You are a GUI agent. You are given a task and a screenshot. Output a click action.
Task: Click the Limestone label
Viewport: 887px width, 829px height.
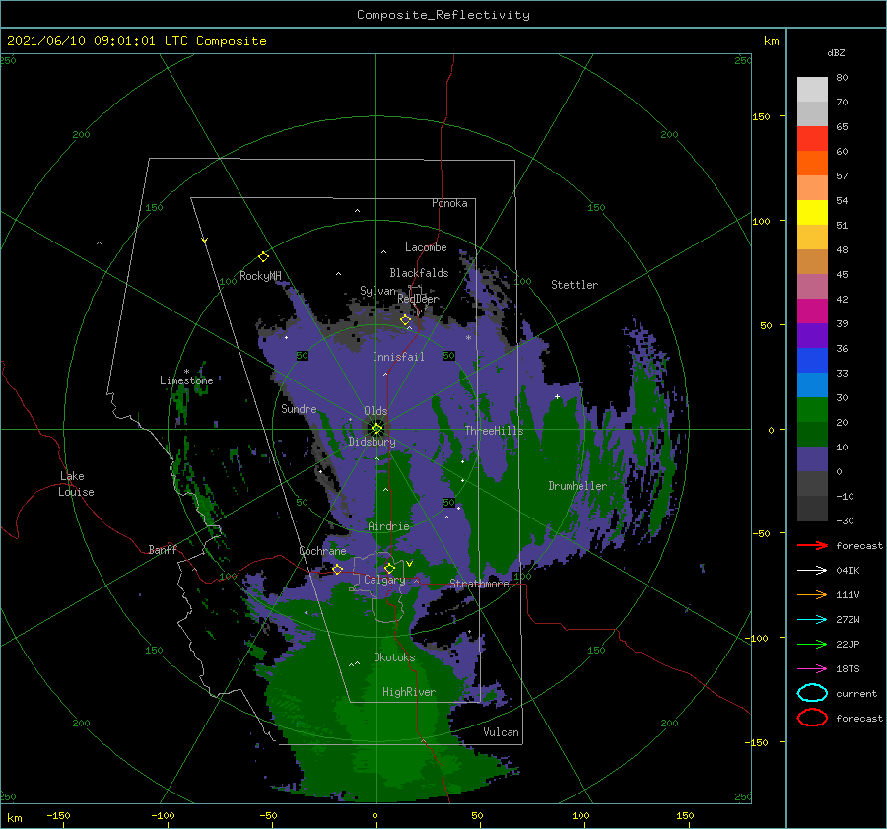coord(186,380)
